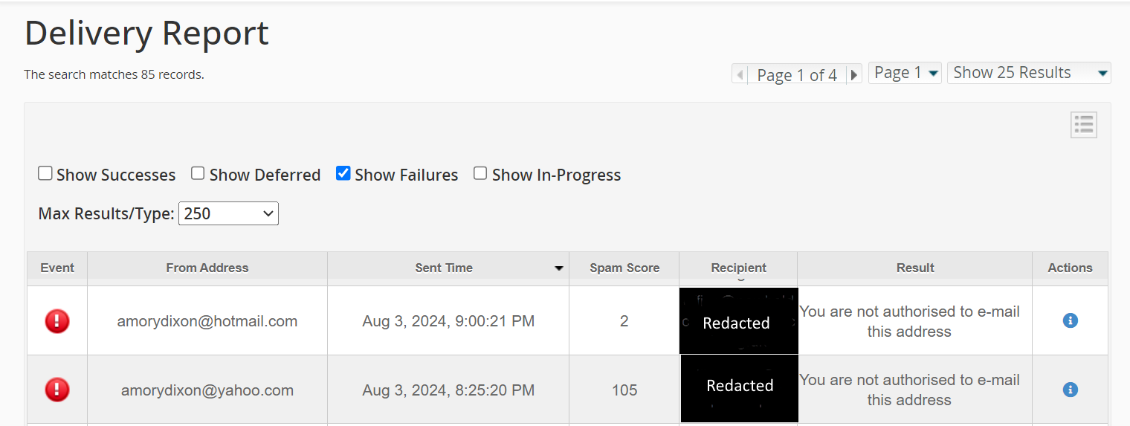Enable the Show Deferred checkbox

pyautogui.click(x=198, y=173)
